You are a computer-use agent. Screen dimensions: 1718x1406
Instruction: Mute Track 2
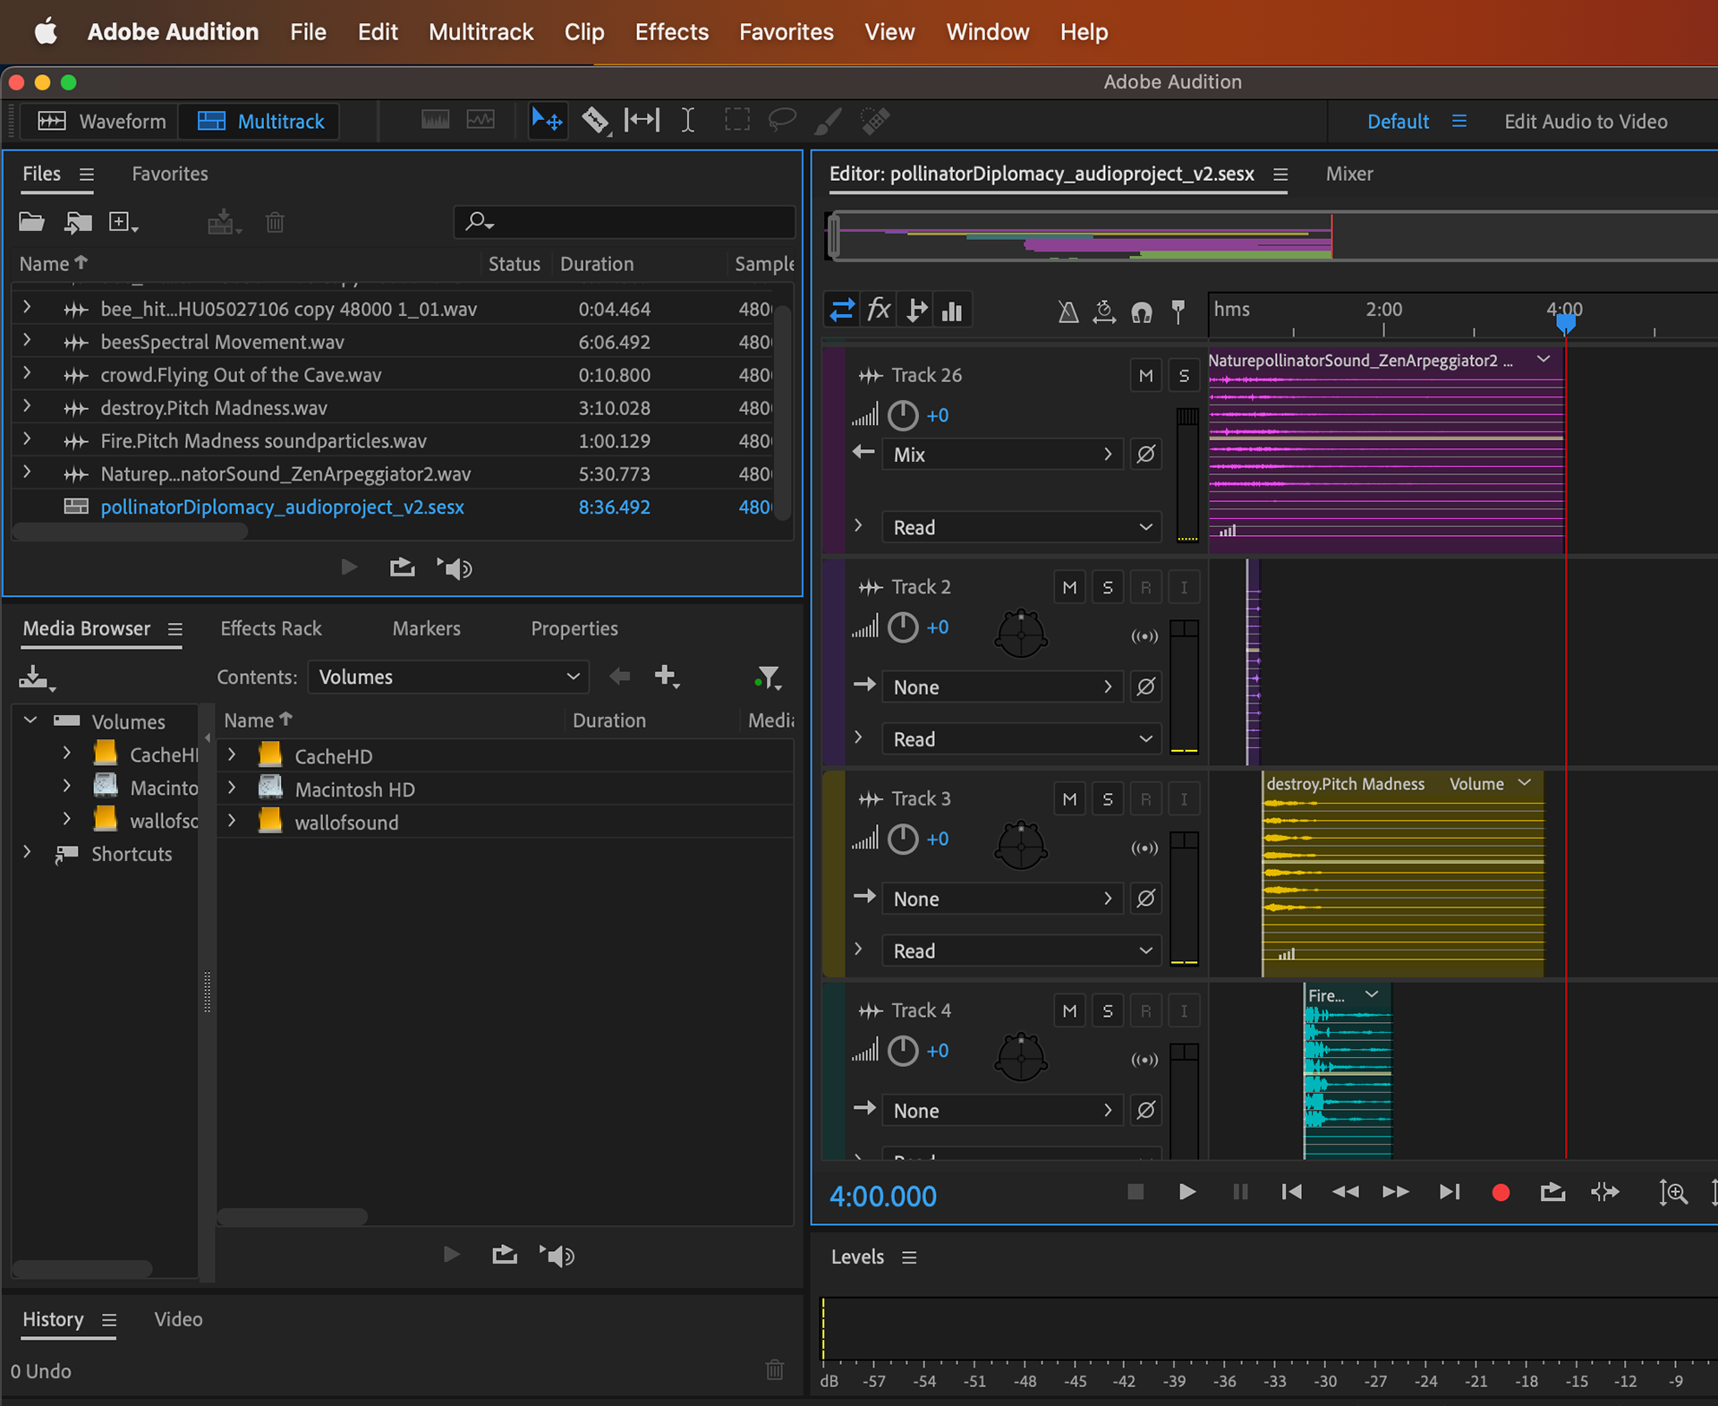pyautogui.click(x=1069, y=588)
